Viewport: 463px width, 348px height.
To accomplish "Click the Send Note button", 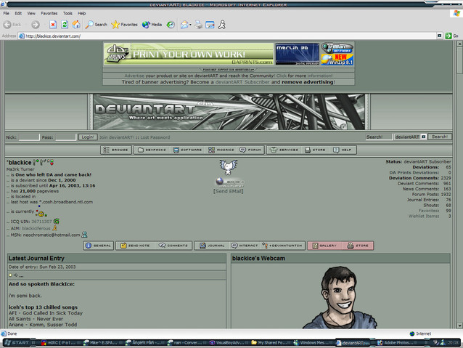I will tap(135, 246).
